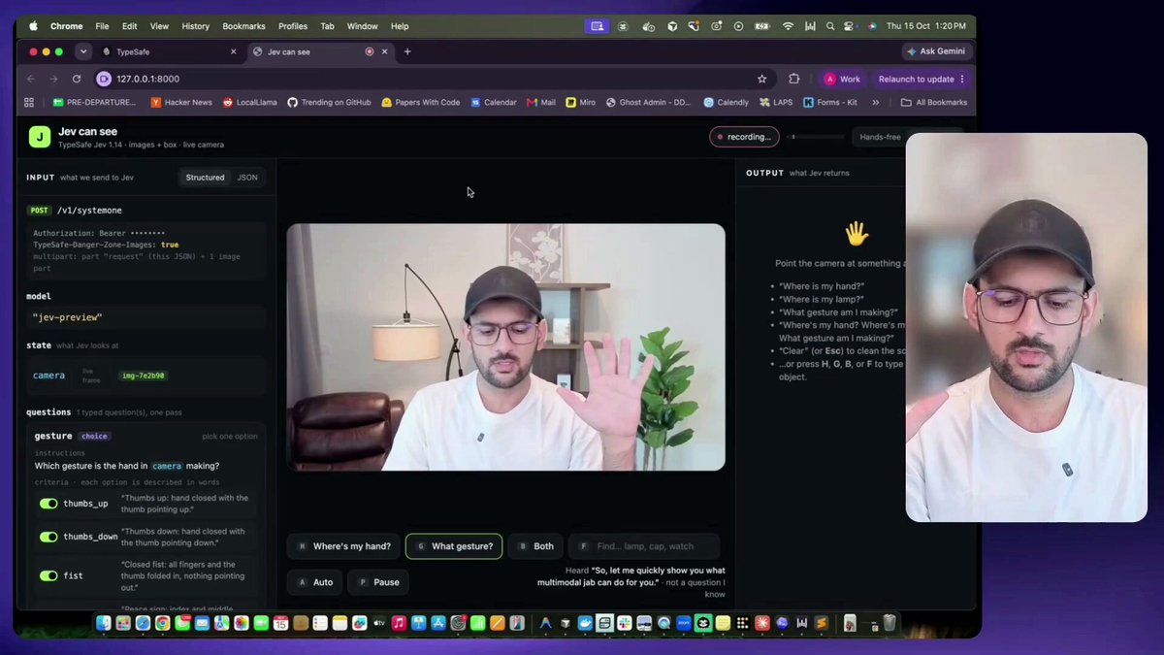1164x655 pixels.
Task: Click the green Jev logo icon
Action: (x=39, y=137)
